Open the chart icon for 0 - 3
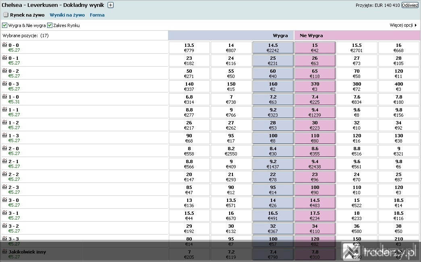Image resolution: width=421 pixels, height=262 pixels. (4, 84)
